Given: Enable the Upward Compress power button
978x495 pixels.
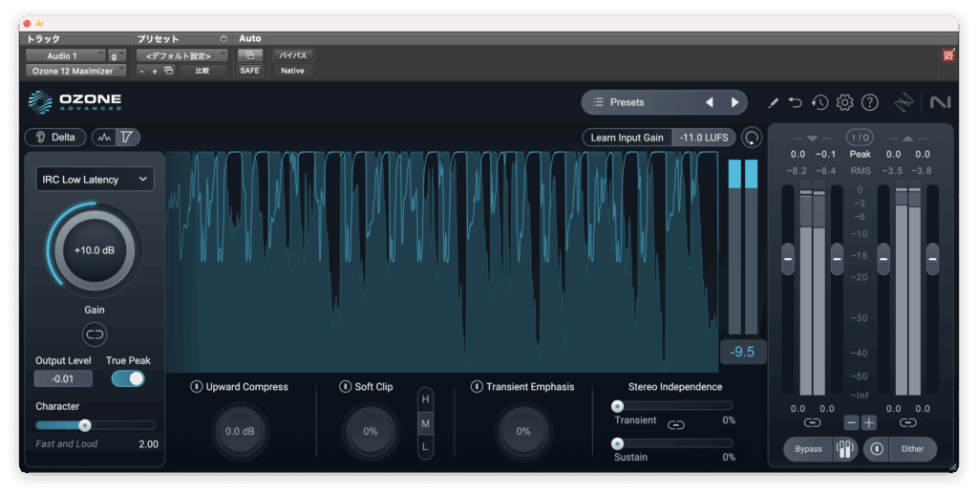Looking at the screenshot, I should pos(196,387).
